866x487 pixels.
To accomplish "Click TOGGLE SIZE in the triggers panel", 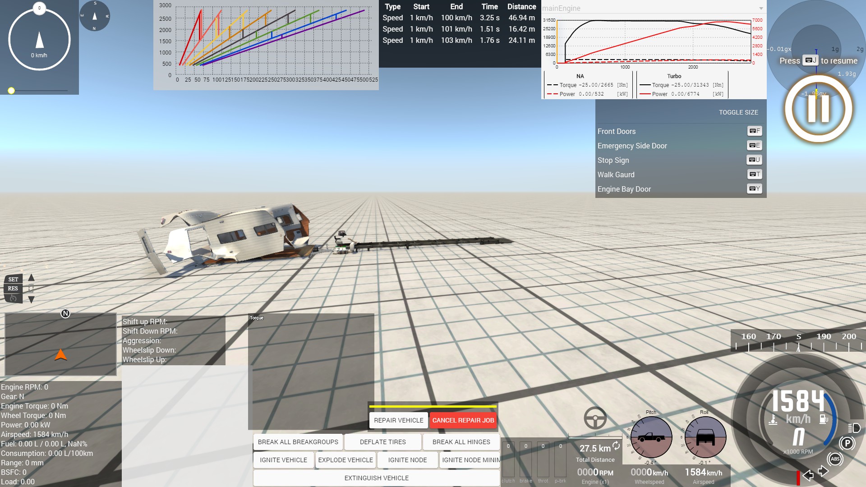I will 738,112.
